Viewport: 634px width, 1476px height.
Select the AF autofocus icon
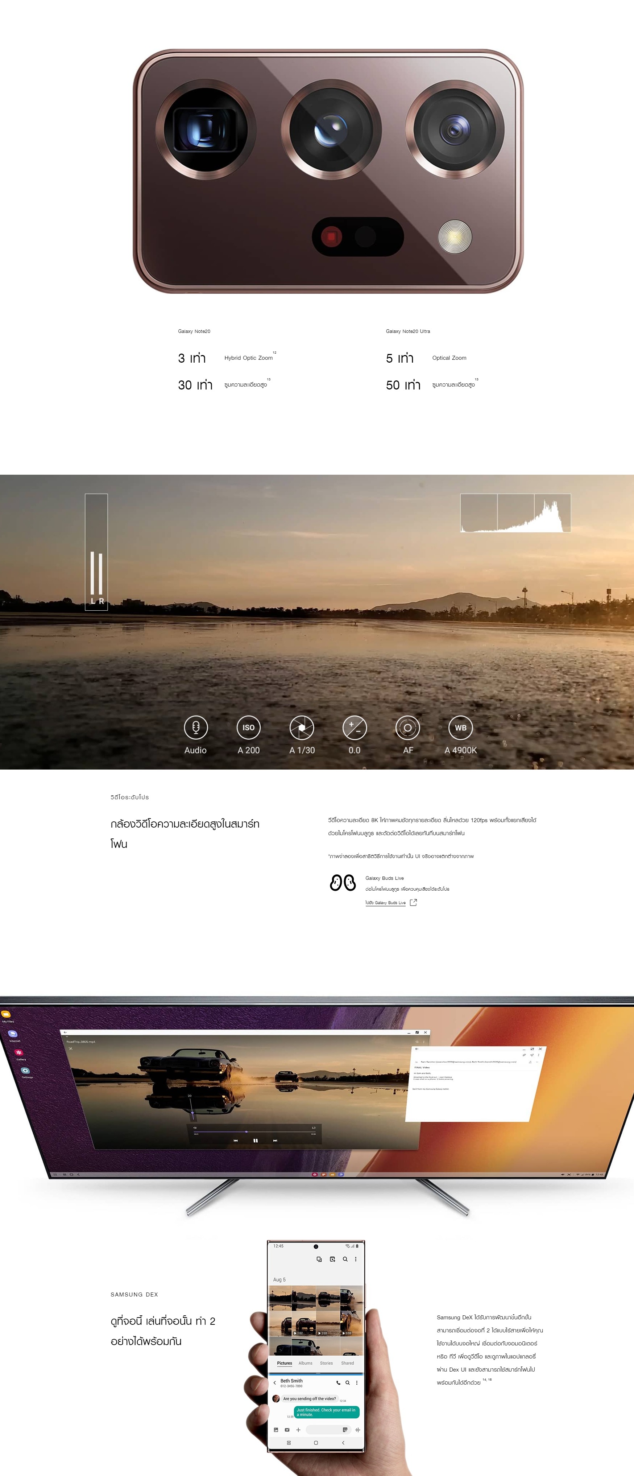408,727
